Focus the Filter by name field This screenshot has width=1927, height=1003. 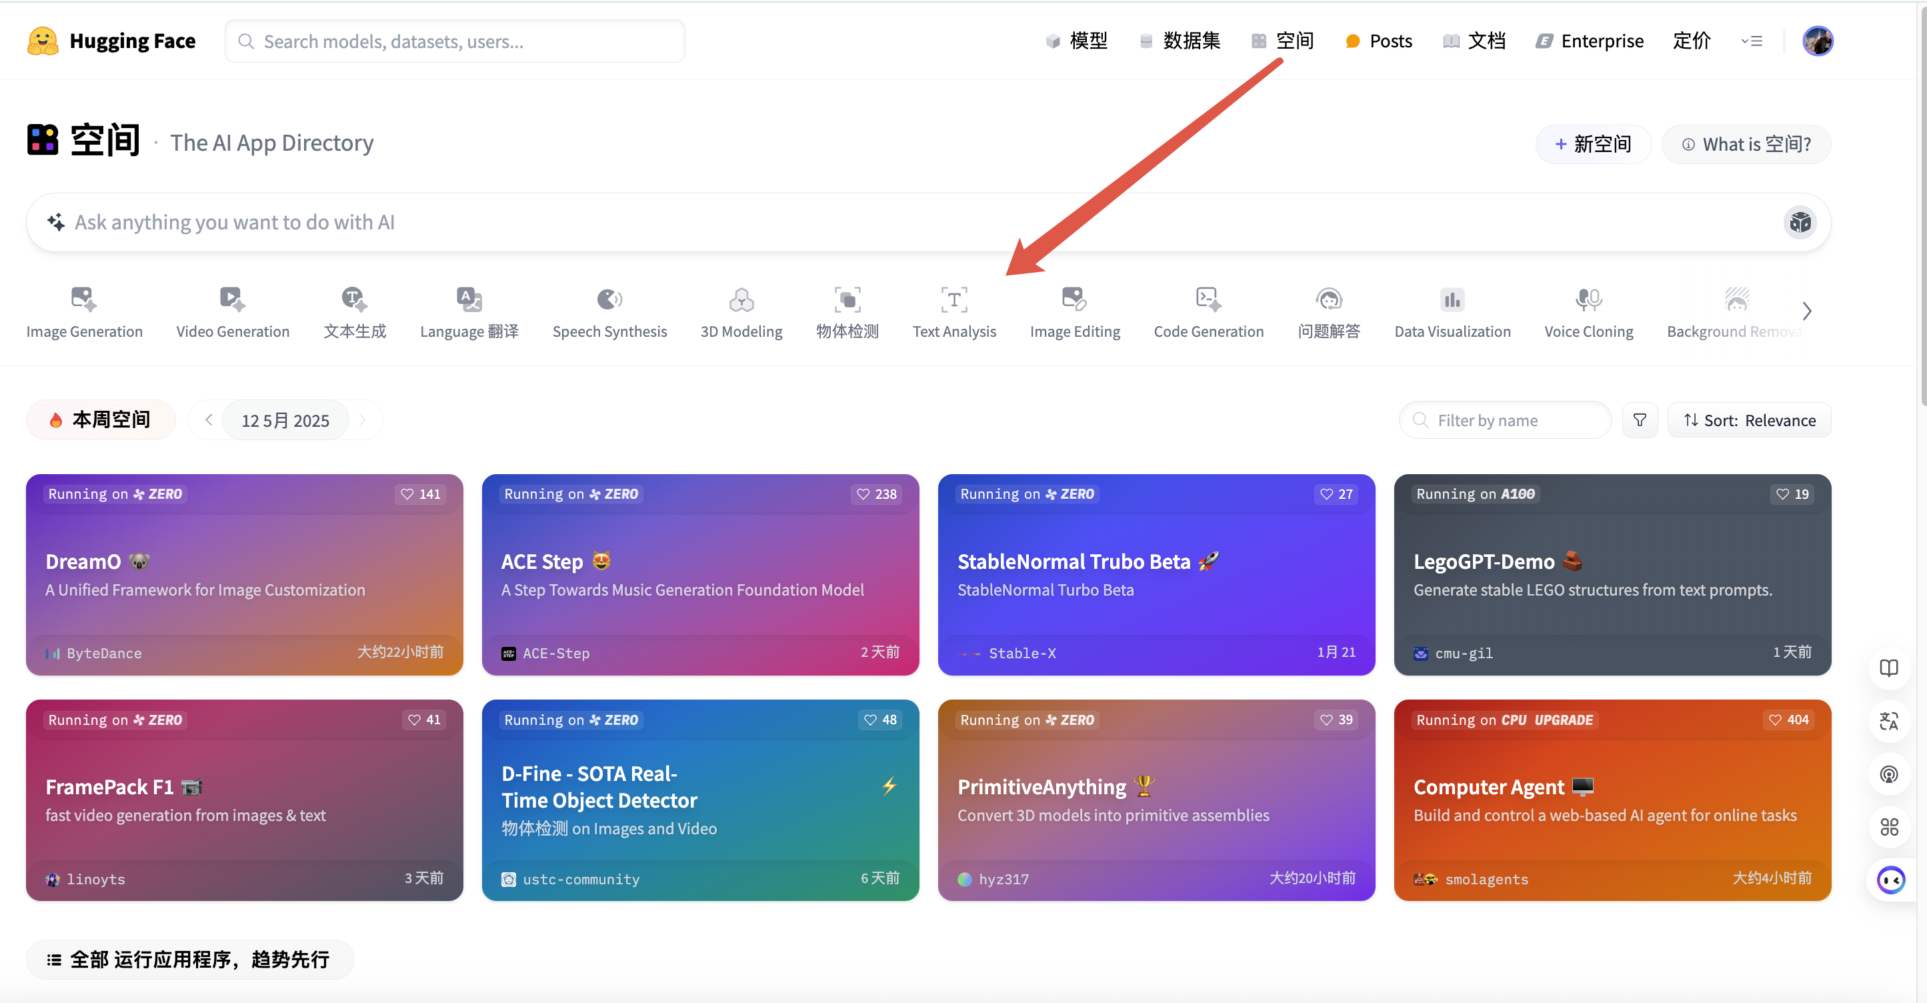[1504, 420]
